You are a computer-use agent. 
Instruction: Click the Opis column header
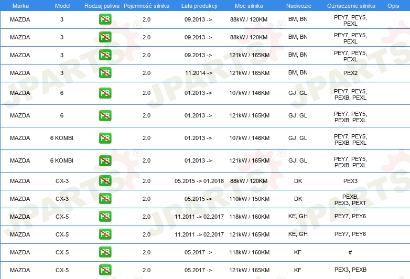pyautogui.click(x=393, y=6)
